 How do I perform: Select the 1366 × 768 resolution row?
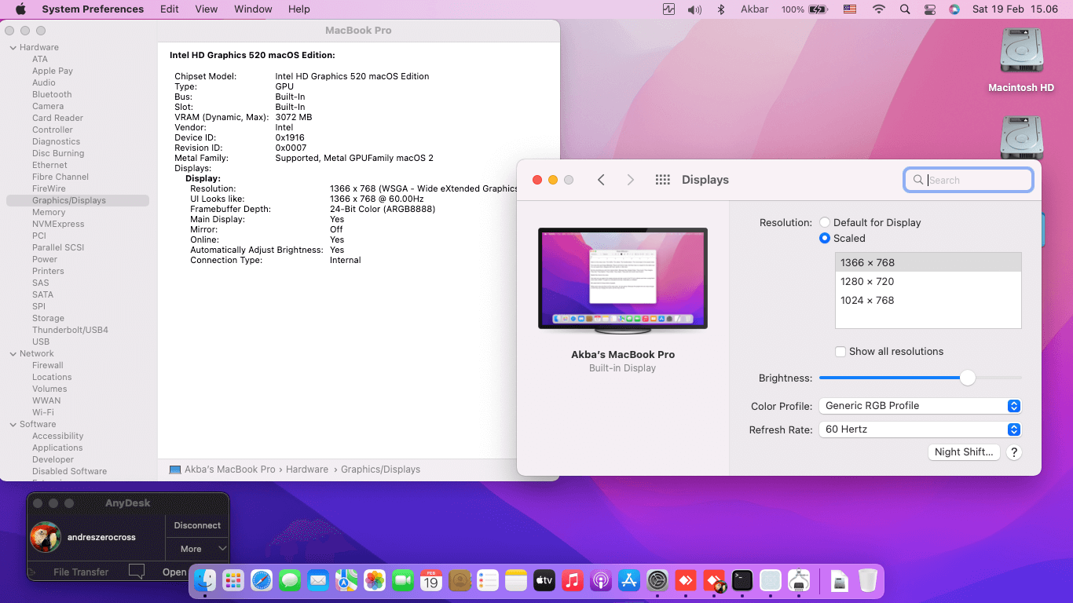[x=928, y=262]
